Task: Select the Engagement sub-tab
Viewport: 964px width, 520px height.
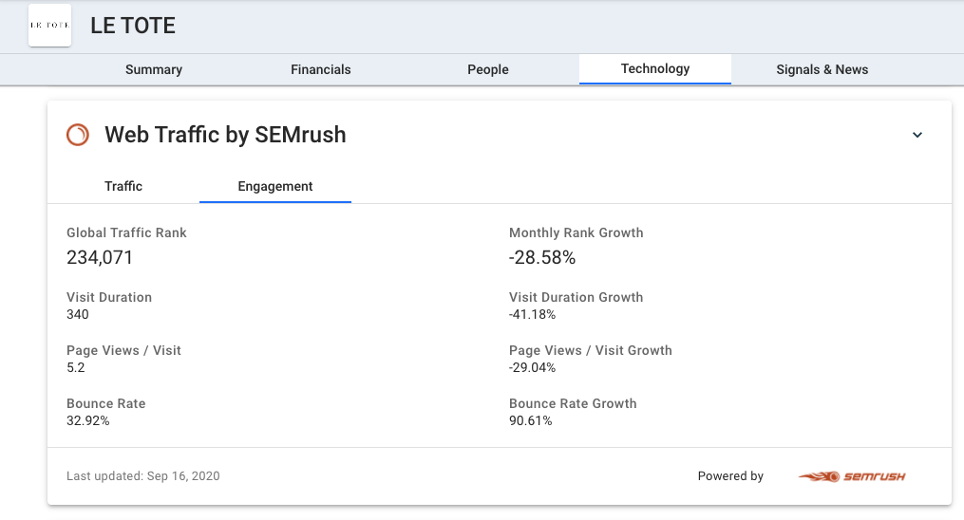Action: point(275,186)
